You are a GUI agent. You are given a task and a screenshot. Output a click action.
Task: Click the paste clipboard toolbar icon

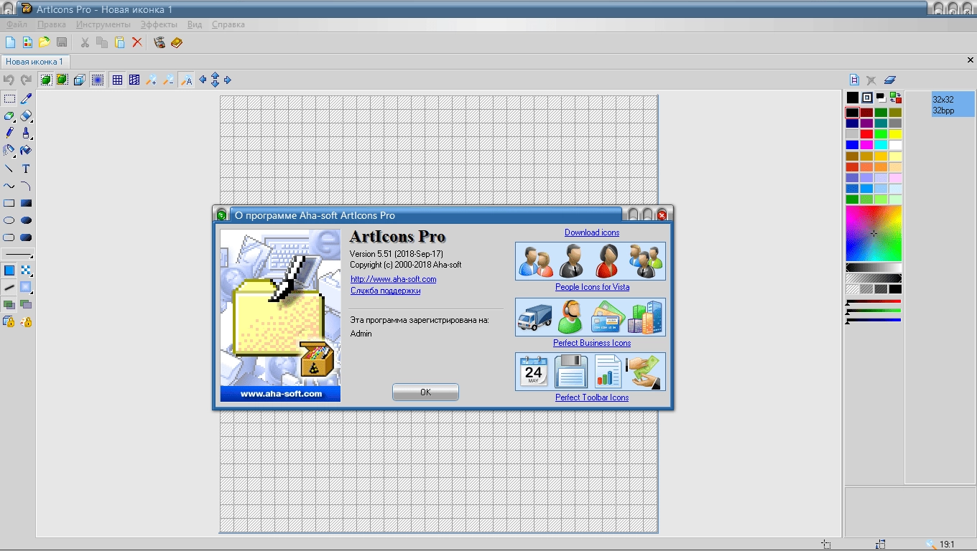pos(119,42)
